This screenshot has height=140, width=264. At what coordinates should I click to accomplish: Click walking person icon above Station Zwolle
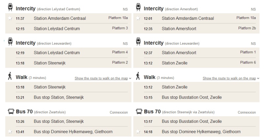click(138, 76)
